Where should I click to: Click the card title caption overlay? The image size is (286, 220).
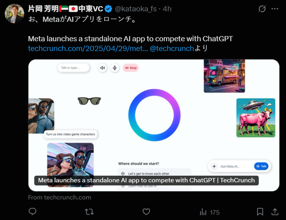coord(146,180)
